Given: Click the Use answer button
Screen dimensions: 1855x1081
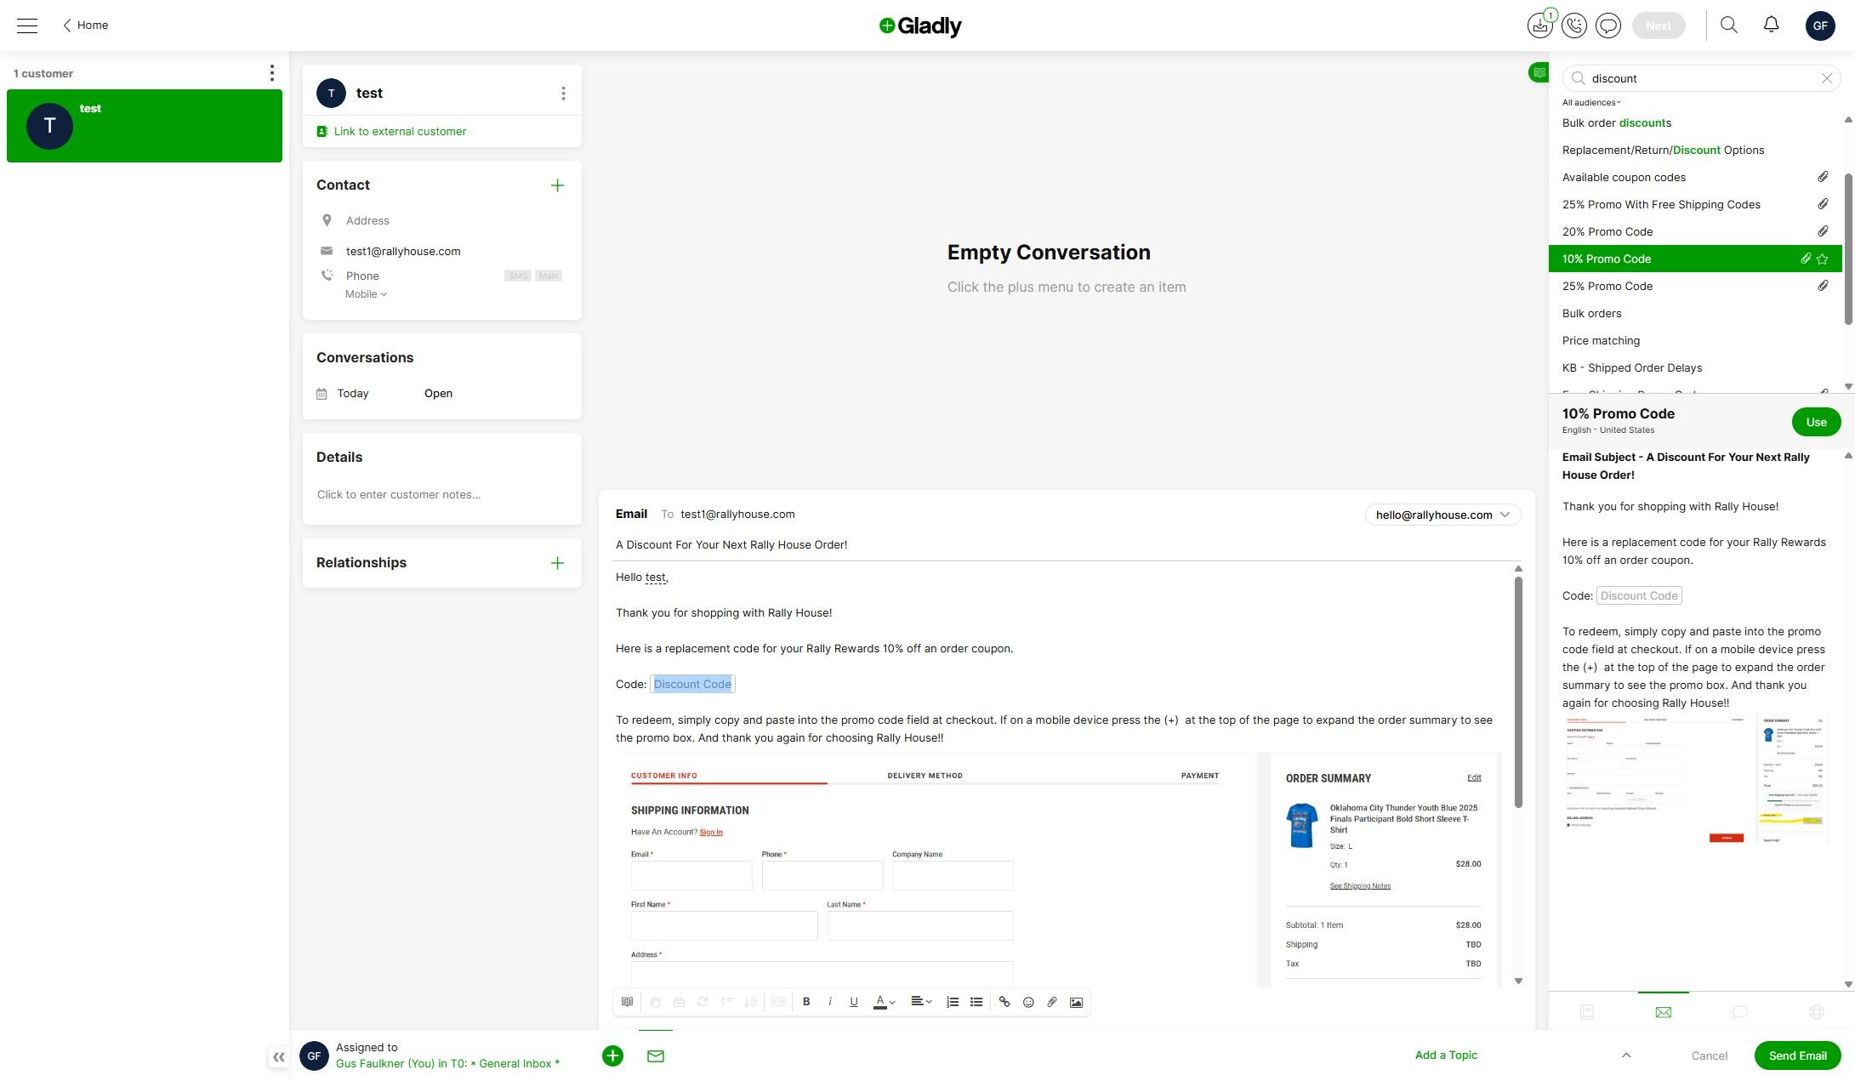Looking at the screenshot, I should pos(1816,422).
